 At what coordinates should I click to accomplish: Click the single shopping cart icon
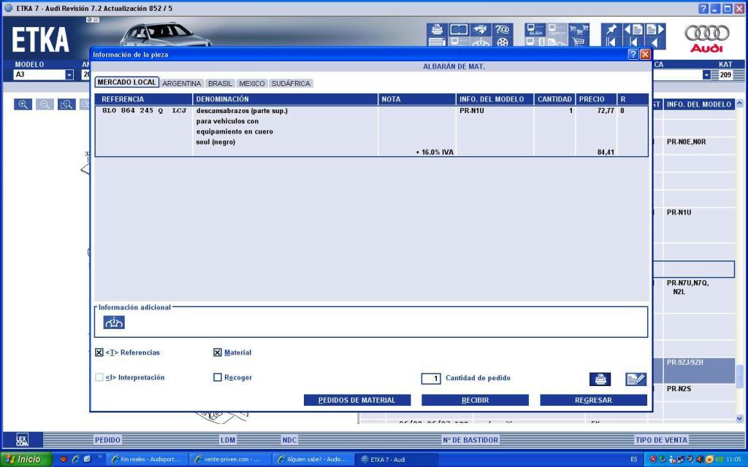(x=579, y=42)
